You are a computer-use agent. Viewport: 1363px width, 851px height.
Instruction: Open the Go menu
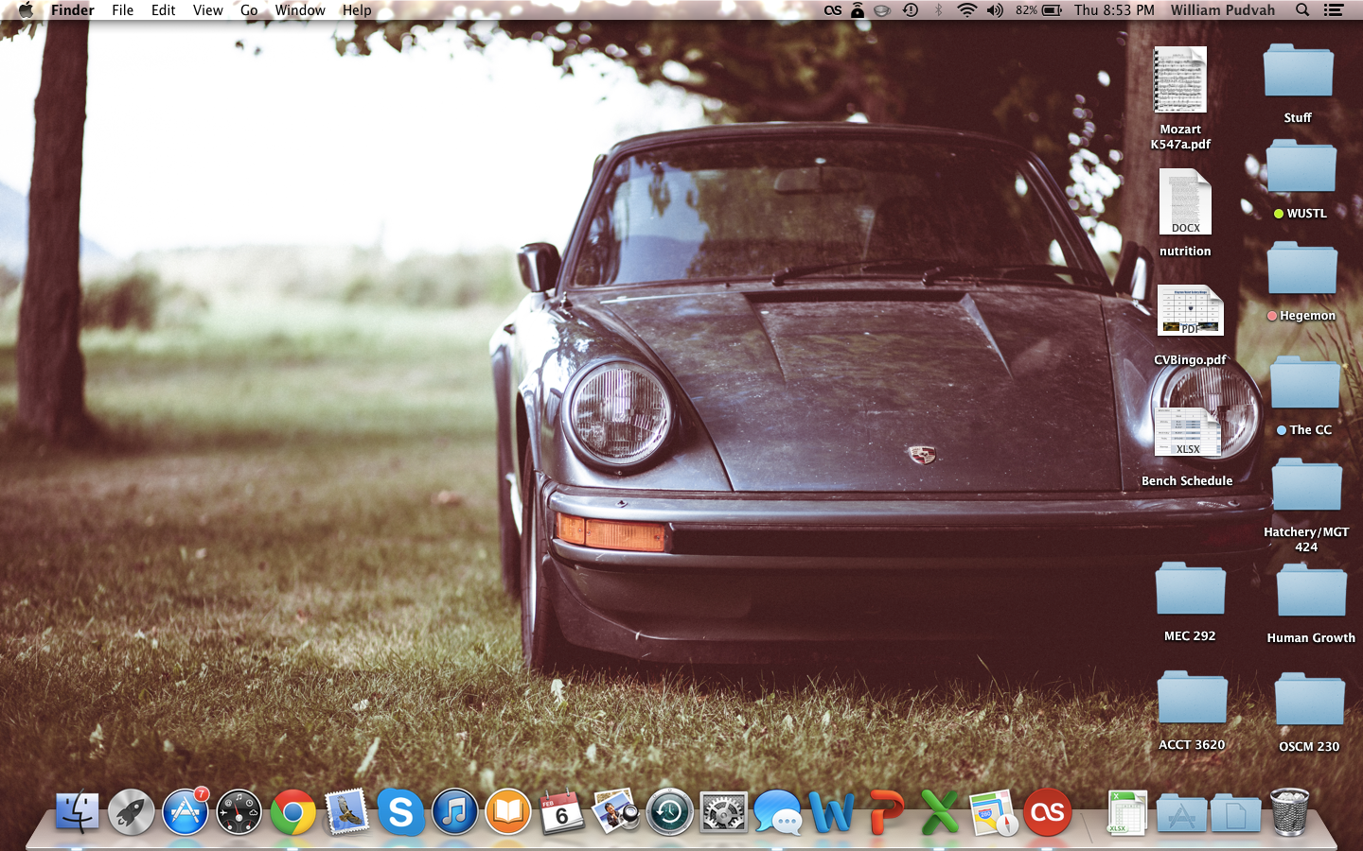[249, 10]
